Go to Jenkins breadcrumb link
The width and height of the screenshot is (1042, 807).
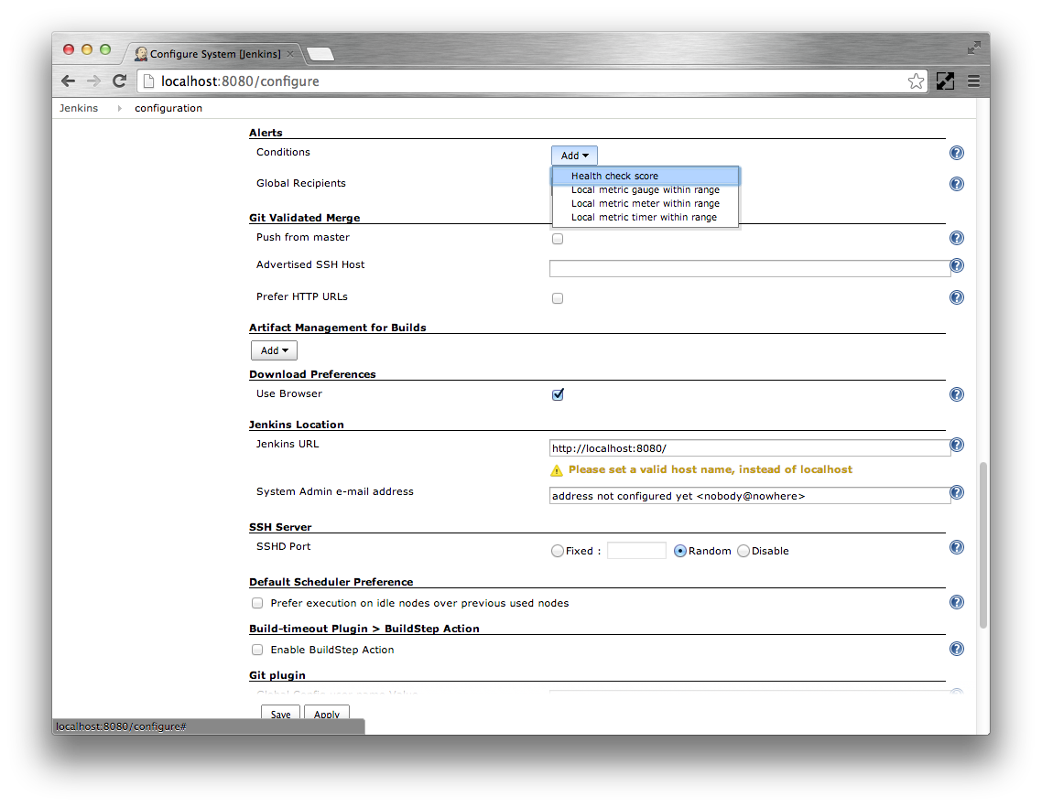(x=79, y=108)
